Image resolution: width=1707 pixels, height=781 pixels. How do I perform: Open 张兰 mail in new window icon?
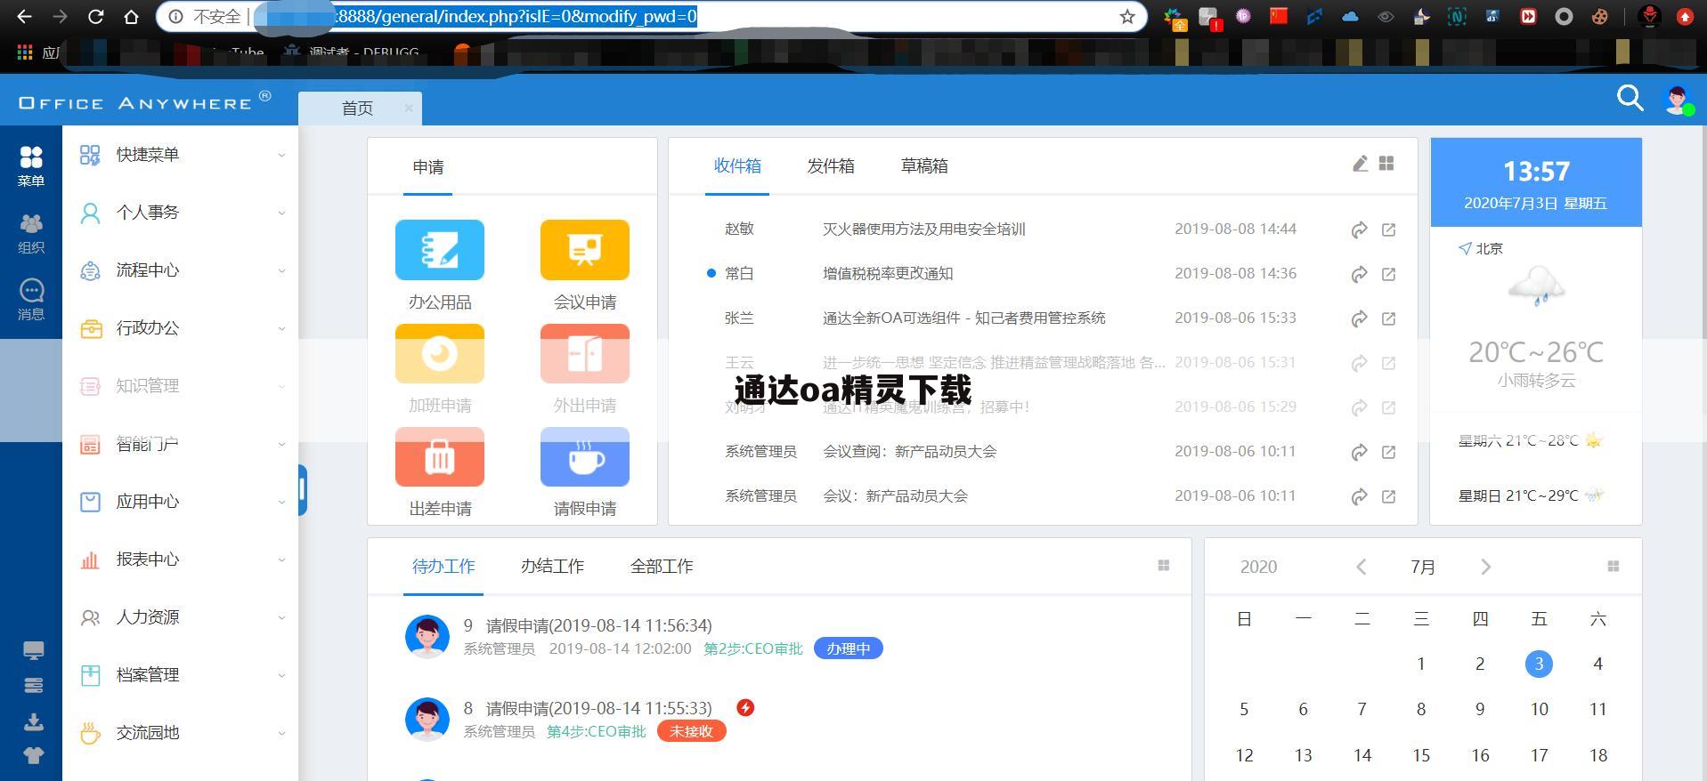pyautogui.click(x=1388, y=318)
